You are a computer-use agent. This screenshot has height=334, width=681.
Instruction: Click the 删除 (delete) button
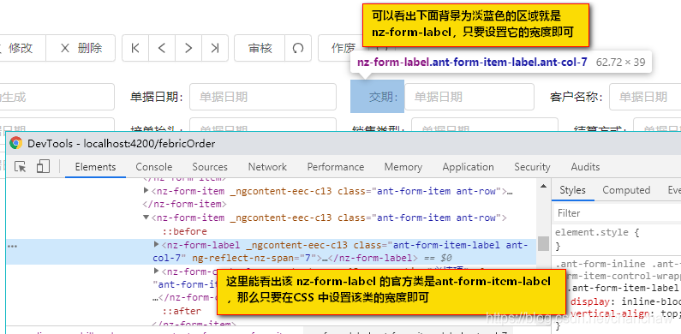point(81,48)
